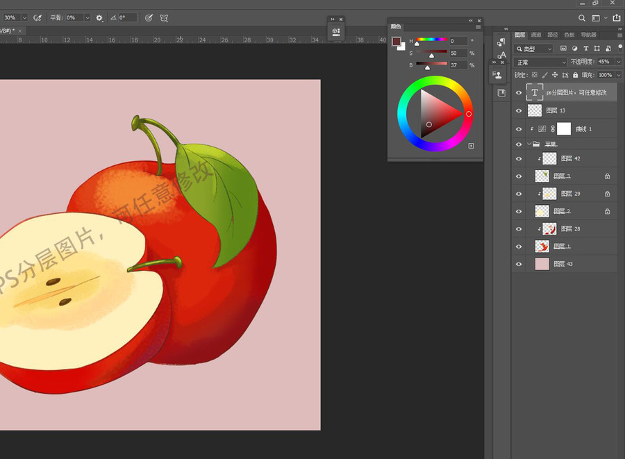Lock image pixels brush icon
This screenshot has width=625, height=459.
click(x=545, y=75)
